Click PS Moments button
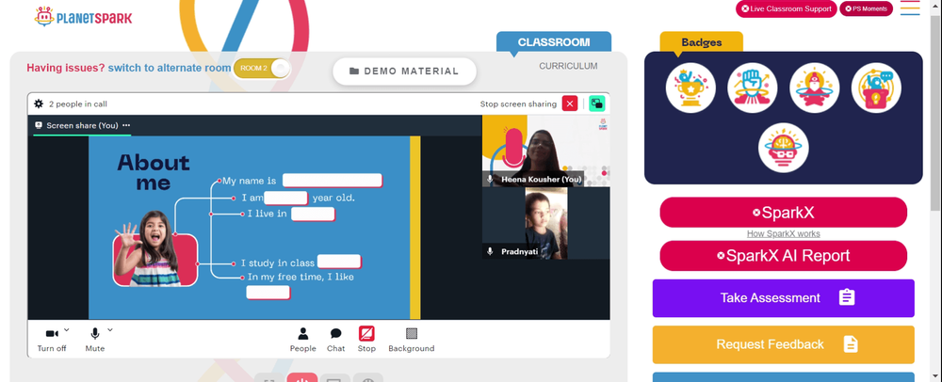 coord(866,9)
